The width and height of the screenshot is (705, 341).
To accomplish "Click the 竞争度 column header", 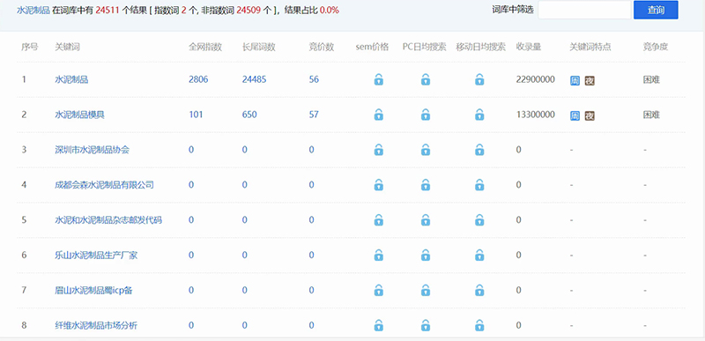I will click(x=655, y=48).
